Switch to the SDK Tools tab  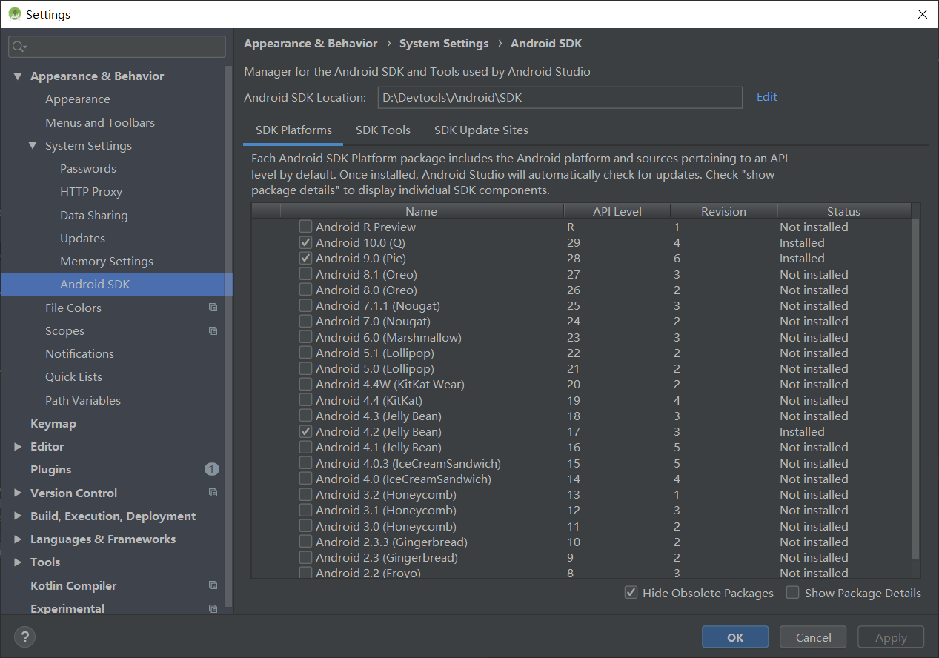click(x=383, y=130)
